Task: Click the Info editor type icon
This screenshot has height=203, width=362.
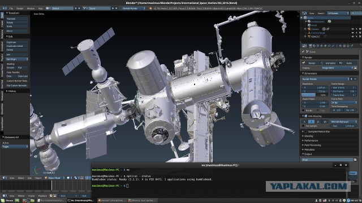Action: pyautogui.click(x=4, y=8)
